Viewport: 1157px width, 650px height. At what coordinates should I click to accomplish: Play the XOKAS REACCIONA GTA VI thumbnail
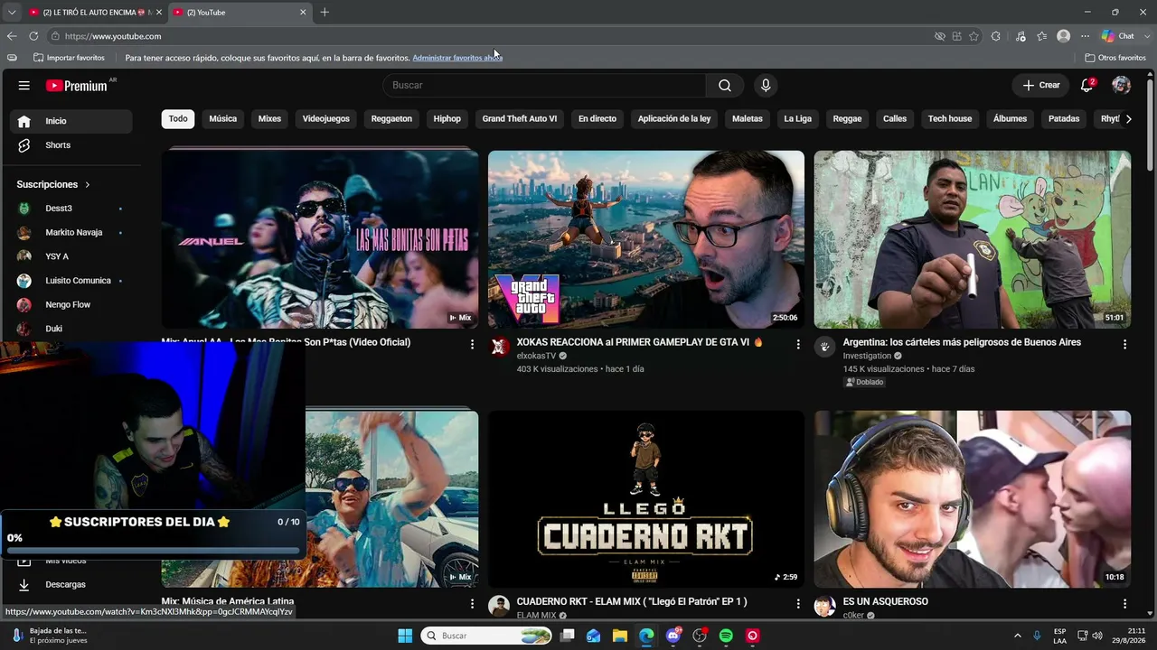(646, 239)
